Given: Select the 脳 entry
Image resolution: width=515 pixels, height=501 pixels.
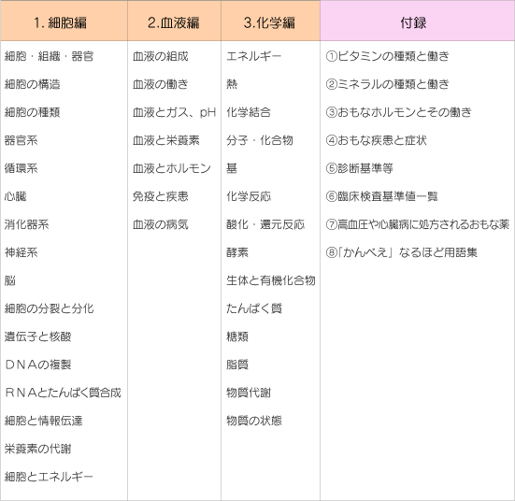Looking at the screenshot, I should click(10, 280).
